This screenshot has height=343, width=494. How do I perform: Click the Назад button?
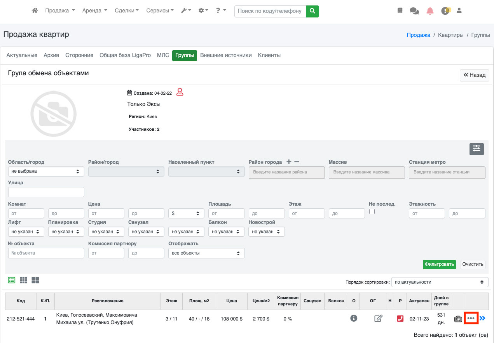pyautogui.click(x=474, y=75)
